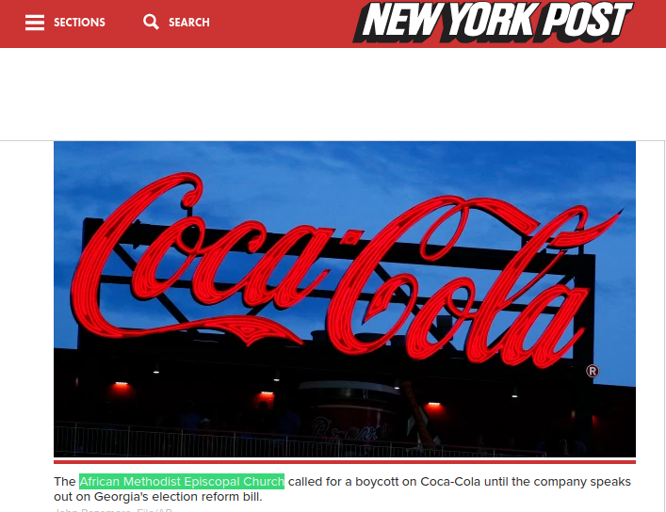This screenshot has width=666, height=512.
Task: Open the hamburger Sections menu icon
Action: pos(35,23)
